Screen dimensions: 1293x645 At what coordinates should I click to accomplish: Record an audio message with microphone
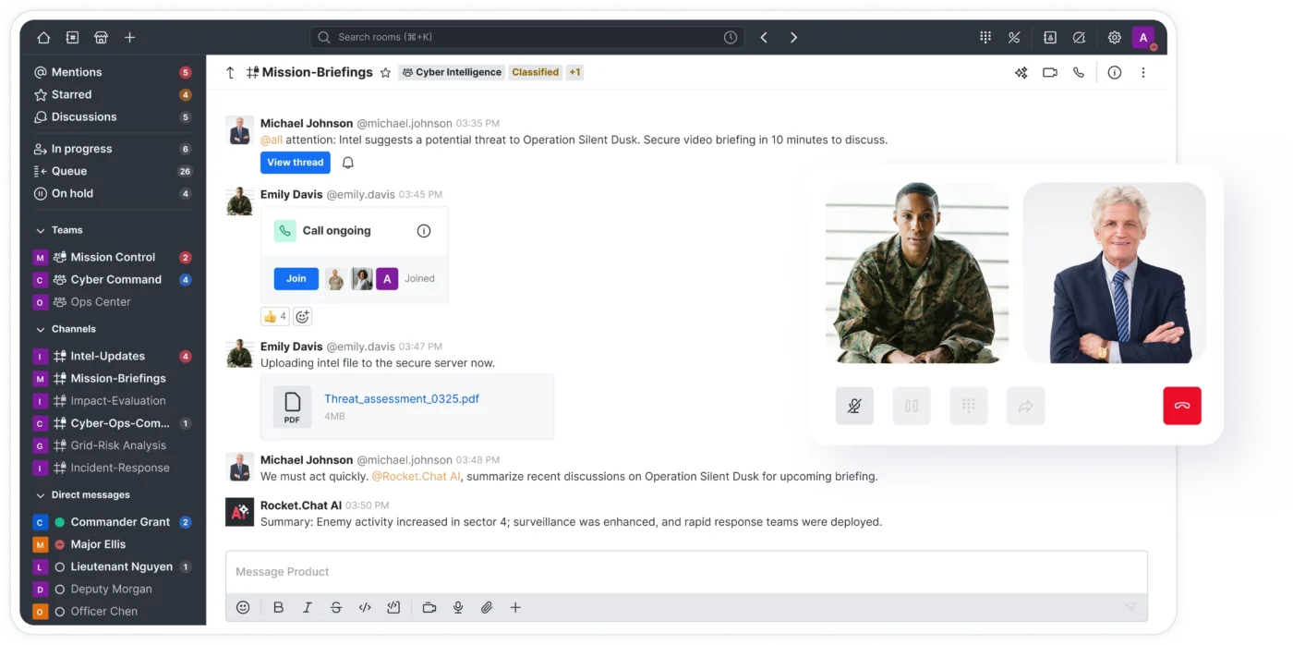tap(458, 607)
